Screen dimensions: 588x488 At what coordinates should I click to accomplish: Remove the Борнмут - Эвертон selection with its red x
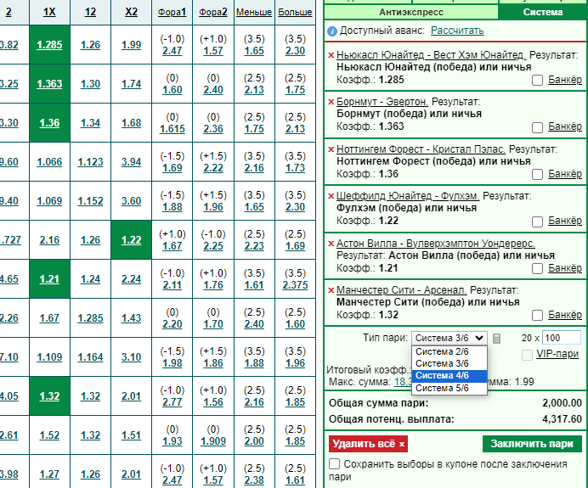point(331,102)
